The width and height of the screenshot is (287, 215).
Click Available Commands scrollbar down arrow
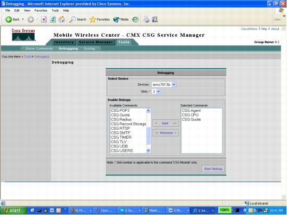point(148,151)
